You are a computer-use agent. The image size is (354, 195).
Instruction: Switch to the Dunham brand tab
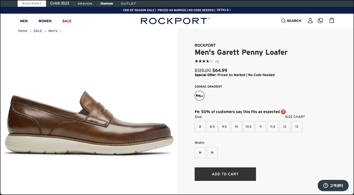tap(107, 4)
